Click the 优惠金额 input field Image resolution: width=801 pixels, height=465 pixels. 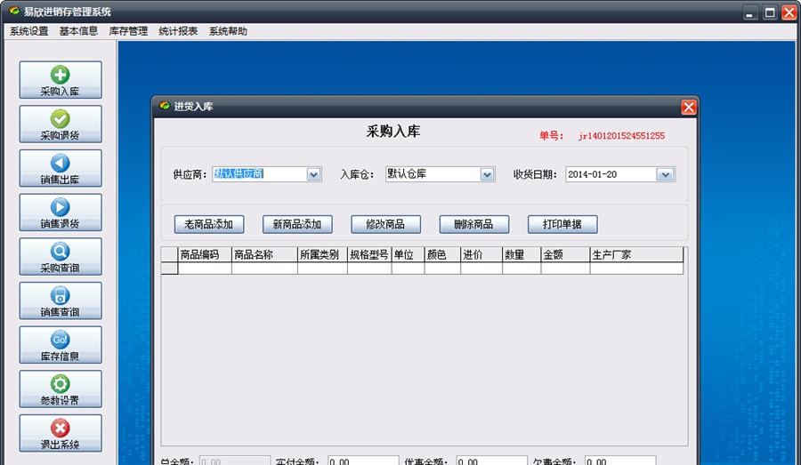pyautogui.click(x=491, y=461)
